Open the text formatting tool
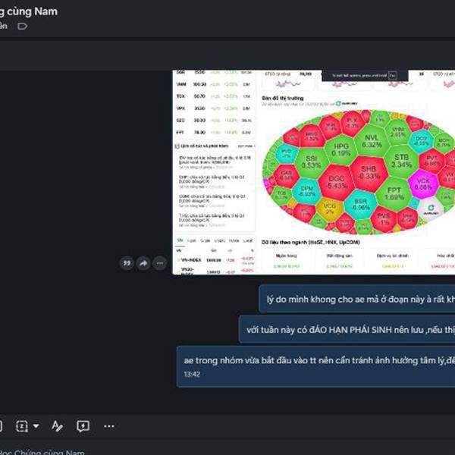Image resolution: width=455 pixels, height=455 pixels. 57,426
